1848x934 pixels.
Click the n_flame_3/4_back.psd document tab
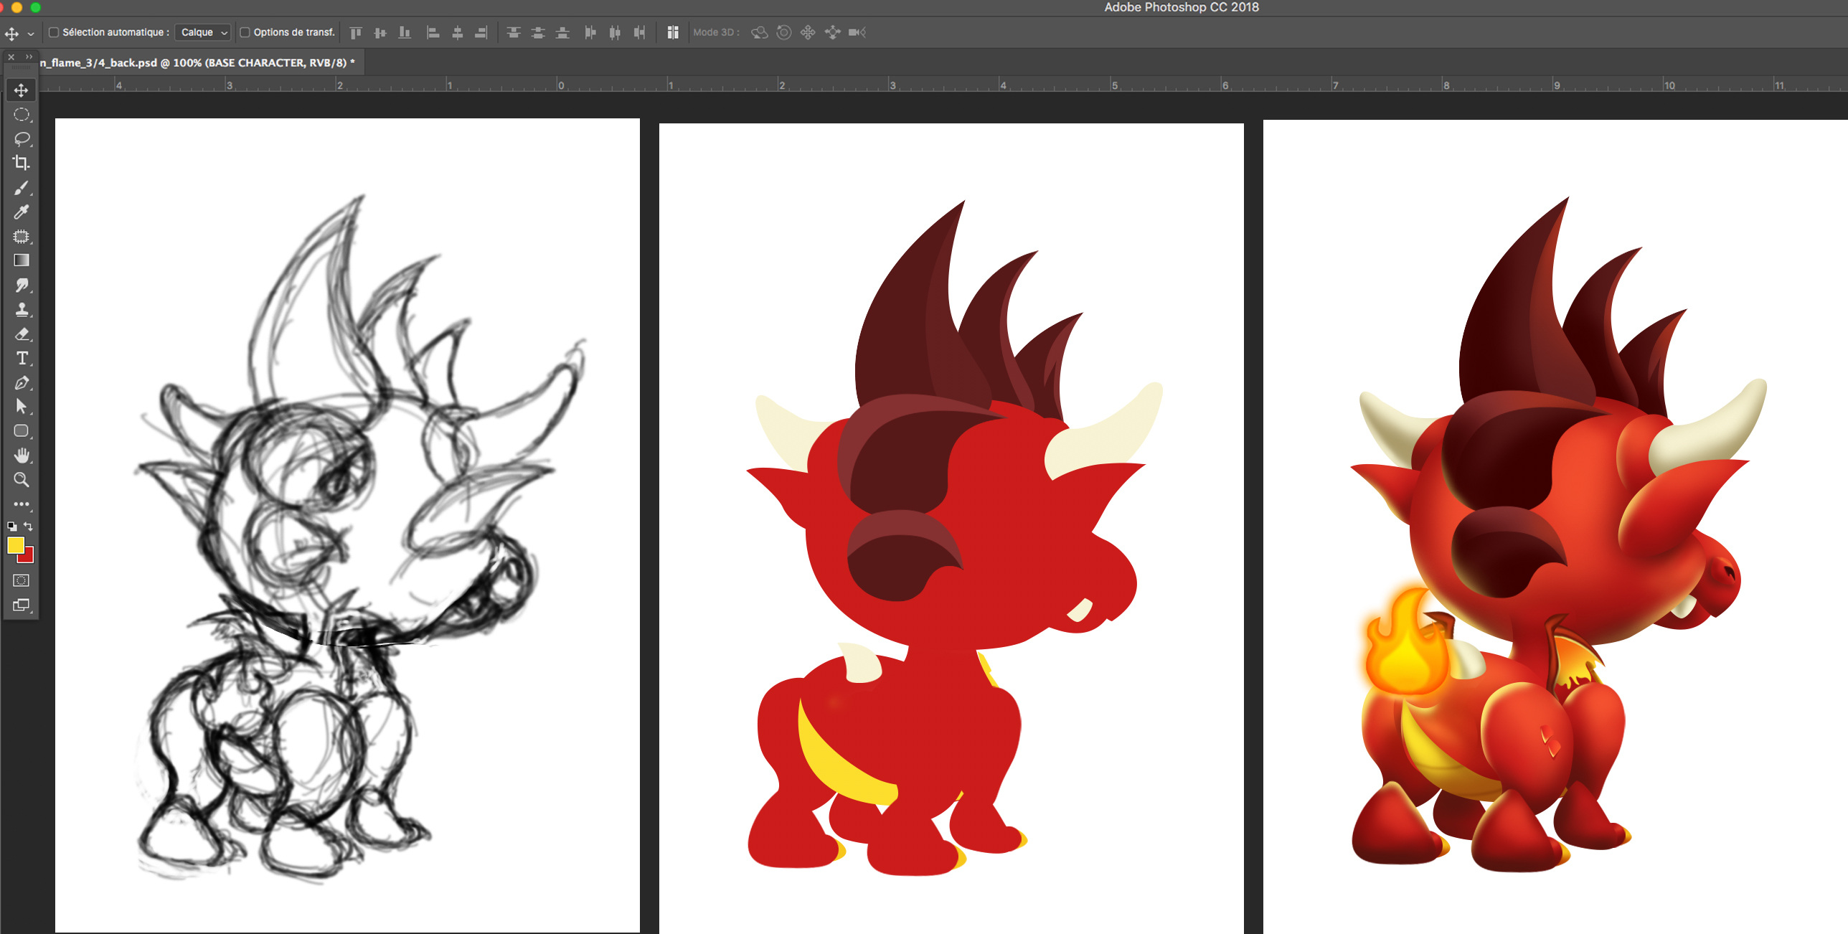tap(197, 63)
